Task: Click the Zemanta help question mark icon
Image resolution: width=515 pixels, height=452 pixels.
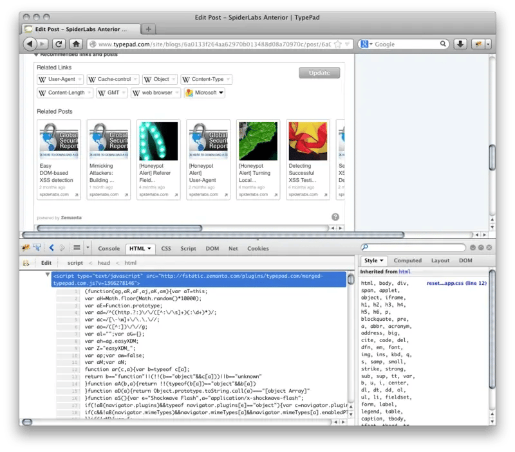Action: pos(335,217)
